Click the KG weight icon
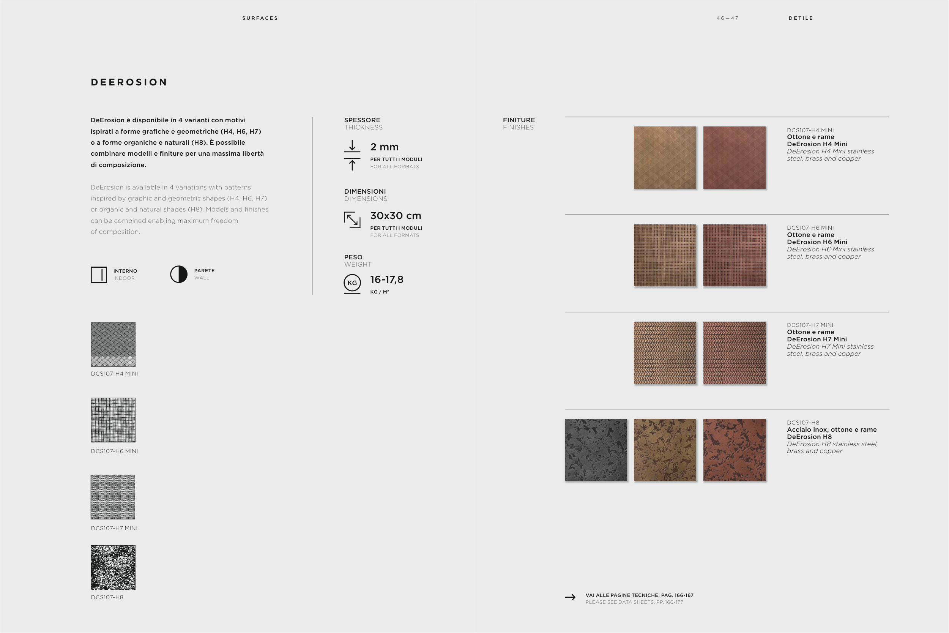Viewport: 949px width, 633px height. coord(352,283)
